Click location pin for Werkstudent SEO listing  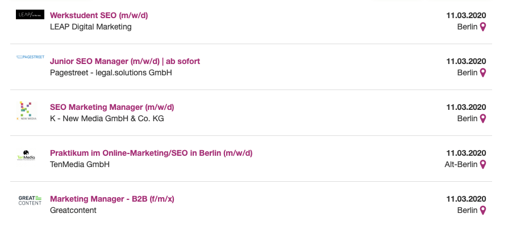483,27
